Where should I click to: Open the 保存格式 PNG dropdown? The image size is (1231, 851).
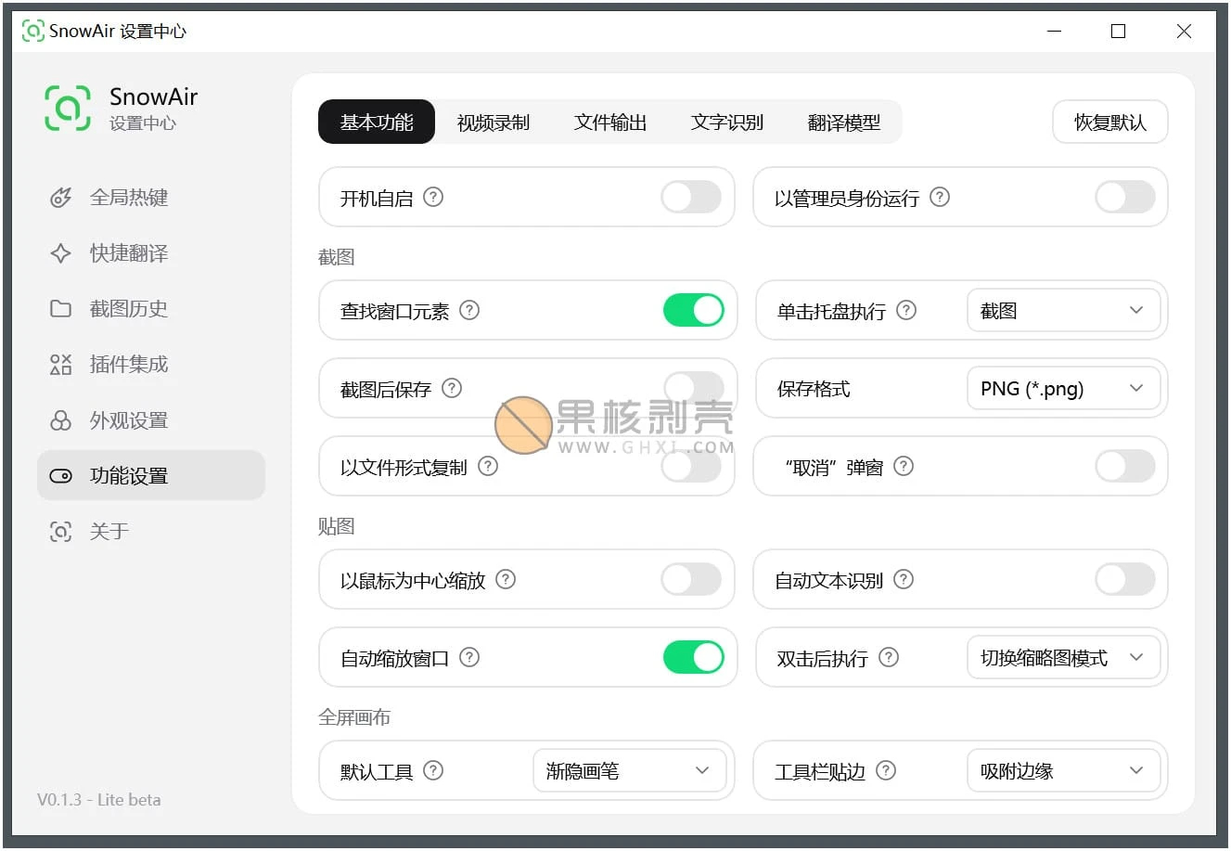point(1063,388)
